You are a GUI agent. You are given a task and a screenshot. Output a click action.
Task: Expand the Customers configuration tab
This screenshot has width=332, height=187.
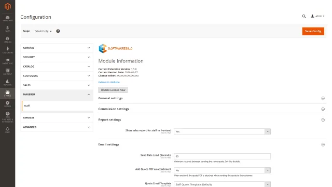[57, 76]
